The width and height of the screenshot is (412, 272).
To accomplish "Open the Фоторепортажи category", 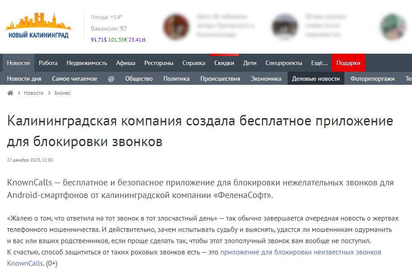I will click(x=373, y=78).
